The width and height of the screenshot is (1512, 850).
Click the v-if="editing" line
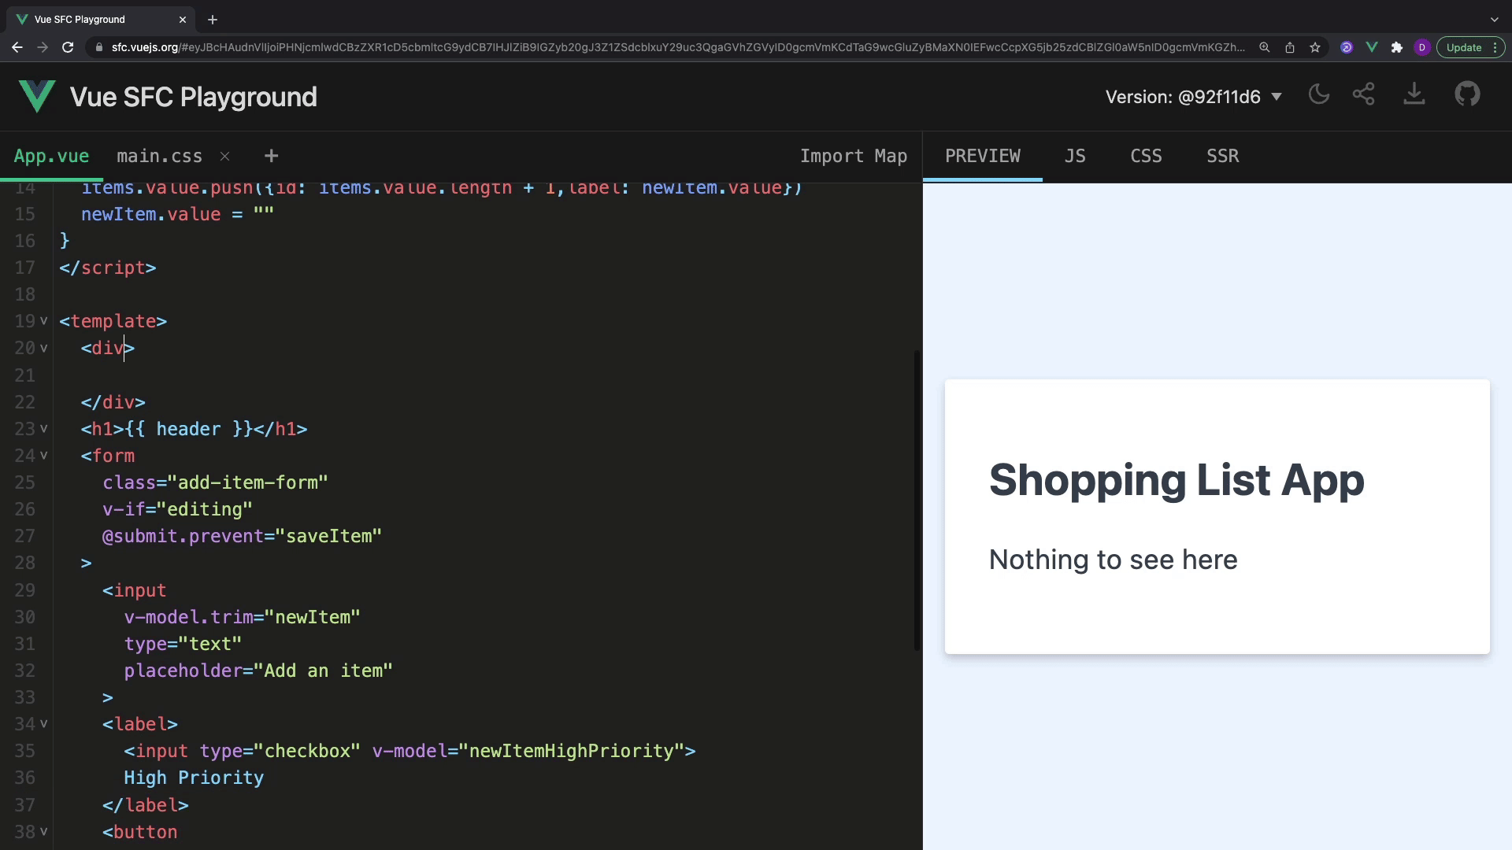tap(177, 509)
